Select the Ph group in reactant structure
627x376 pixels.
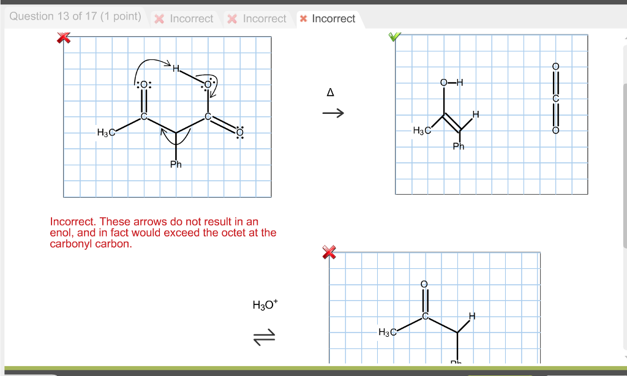tap(176, 164)
